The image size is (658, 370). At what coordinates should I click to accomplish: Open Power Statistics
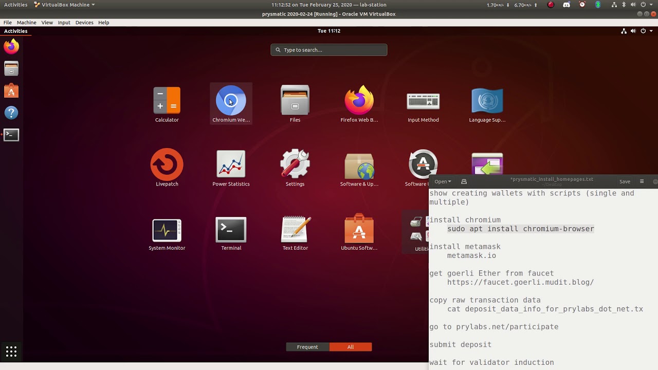pos(231,168)
